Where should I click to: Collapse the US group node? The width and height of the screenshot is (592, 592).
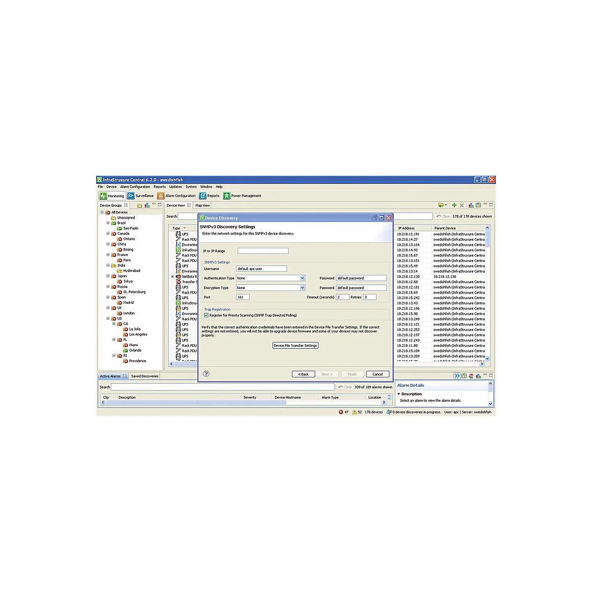pyautogui.click(x=108, y=318)
